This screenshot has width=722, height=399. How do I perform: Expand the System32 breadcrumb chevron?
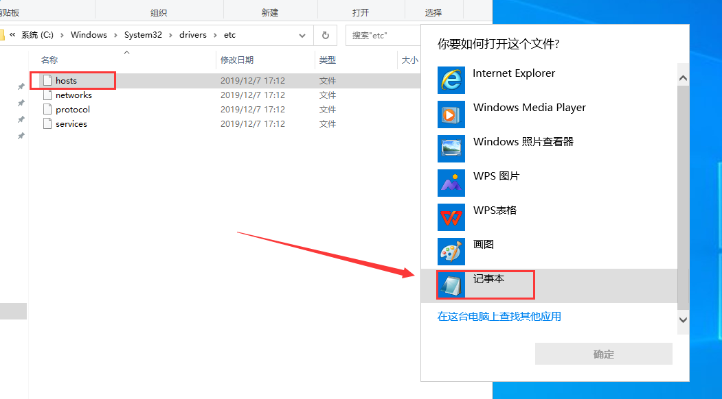point(170,35)
